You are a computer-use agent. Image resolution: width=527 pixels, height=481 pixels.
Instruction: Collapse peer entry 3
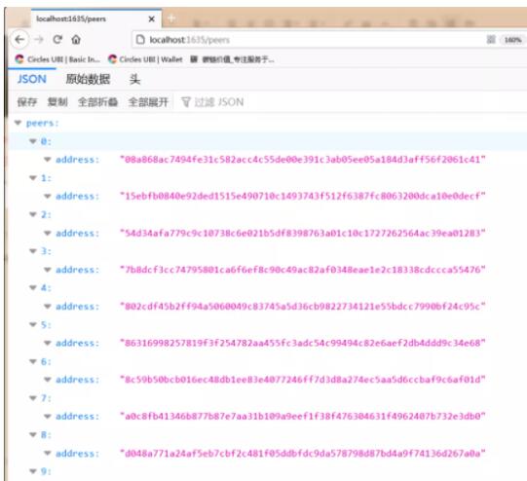[33, 251]
